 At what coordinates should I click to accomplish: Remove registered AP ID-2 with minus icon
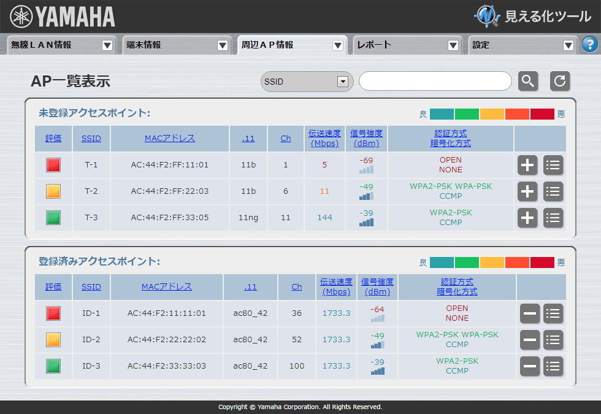529,340
